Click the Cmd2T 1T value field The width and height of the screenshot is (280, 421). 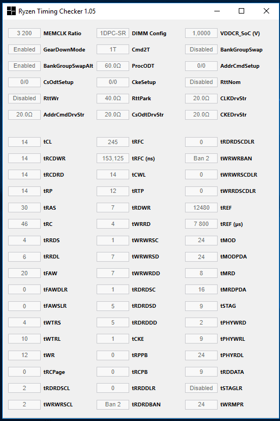click(x=113, y=49)
